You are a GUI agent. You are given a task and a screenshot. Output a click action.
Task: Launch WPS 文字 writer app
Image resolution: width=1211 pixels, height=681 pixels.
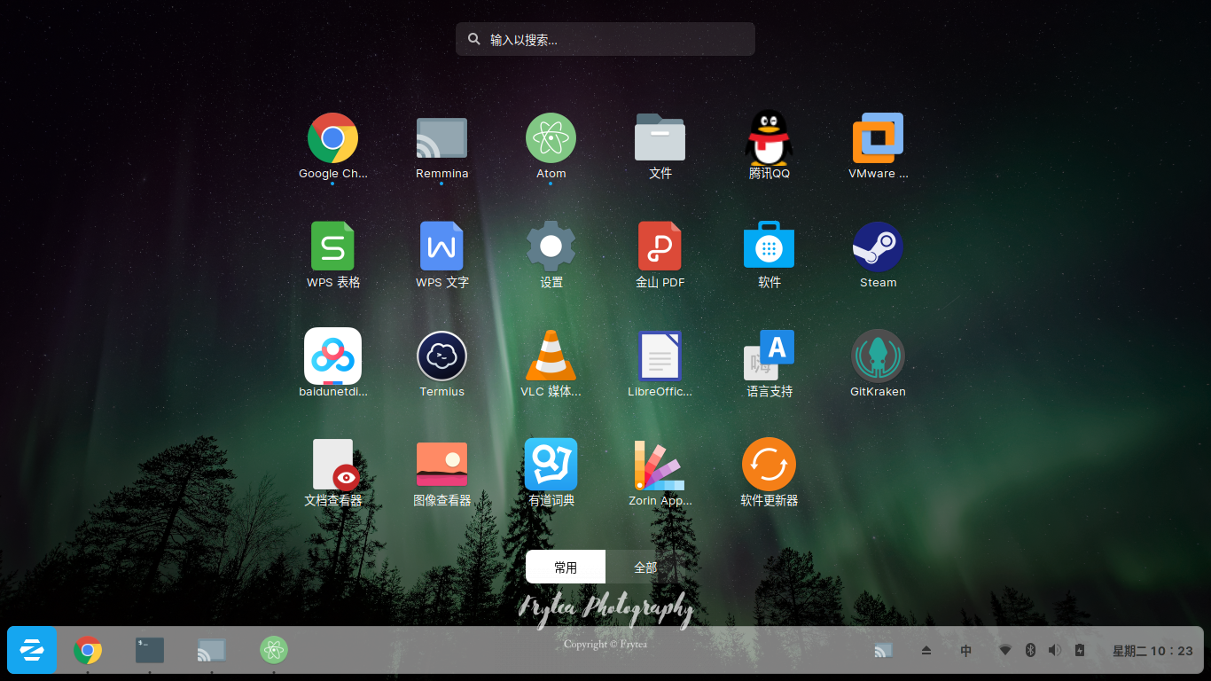click(x=441, y=247)
